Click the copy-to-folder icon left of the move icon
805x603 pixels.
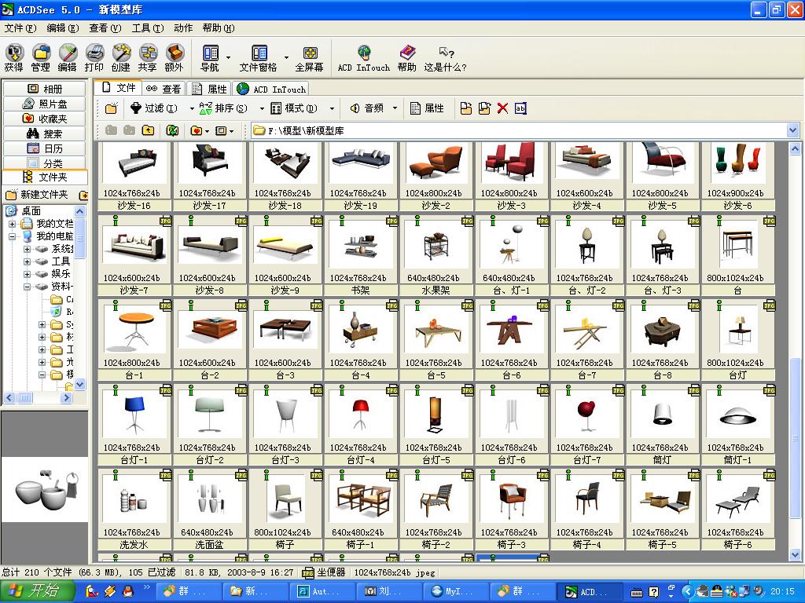(465, 108)
